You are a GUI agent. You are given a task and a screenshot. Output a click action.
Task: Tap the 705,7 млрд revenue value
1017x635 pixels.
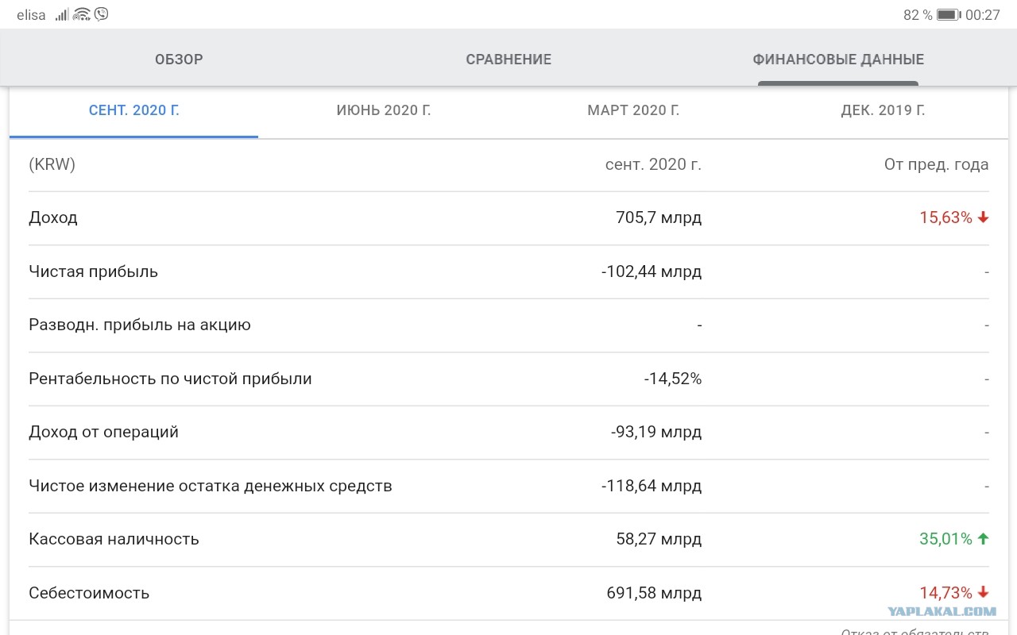coord(659,217)
